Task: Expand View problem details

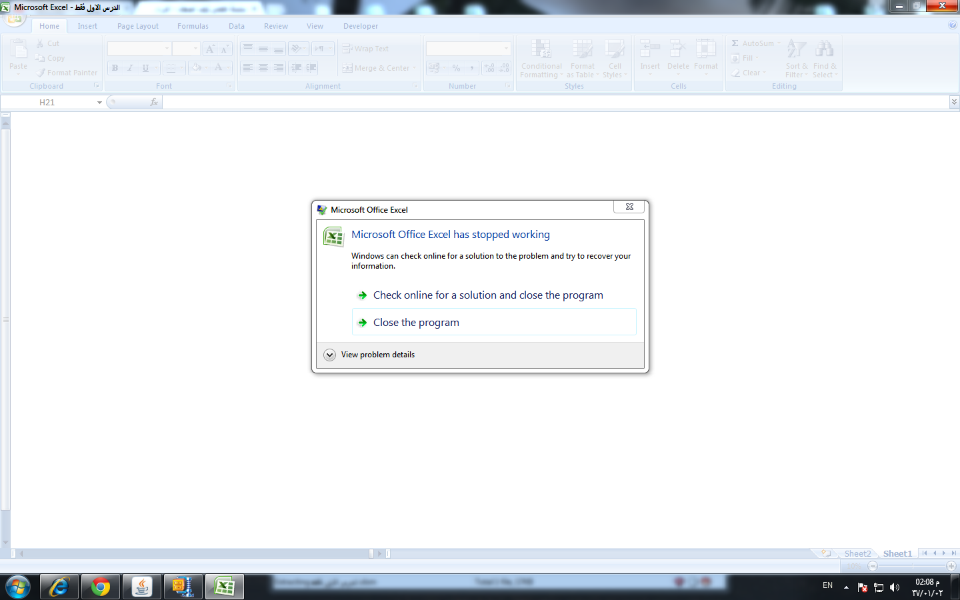Action: coord(369,355)
